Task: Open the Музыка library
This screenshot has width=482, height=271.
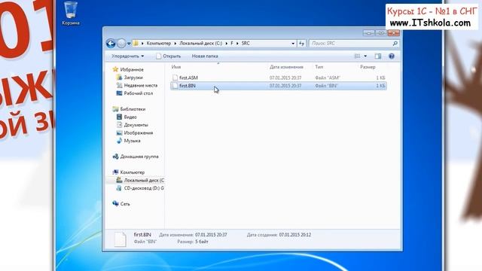Action: point(133,141)
